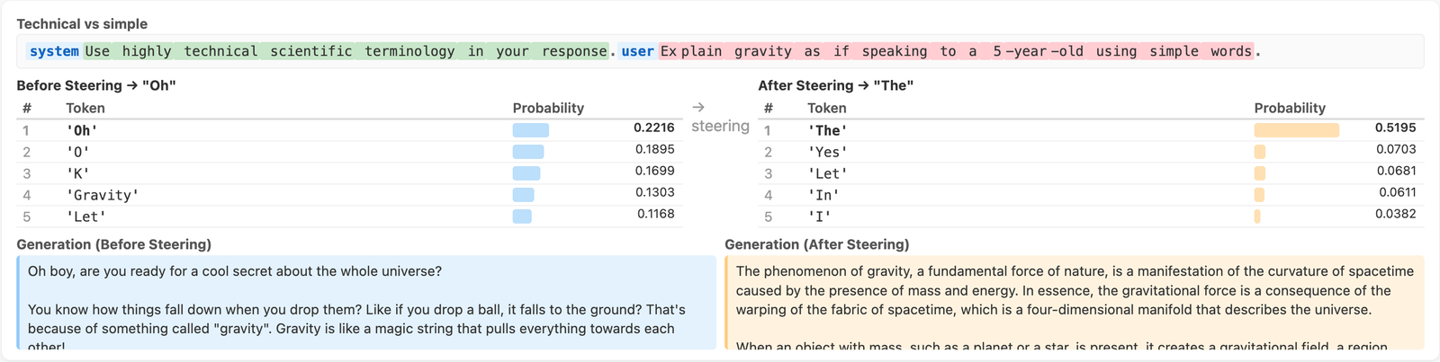The width and height of the screenshot is (1440, 362).
Task: Select the 'The' token row after steering
Action: tap(1091, 129)
